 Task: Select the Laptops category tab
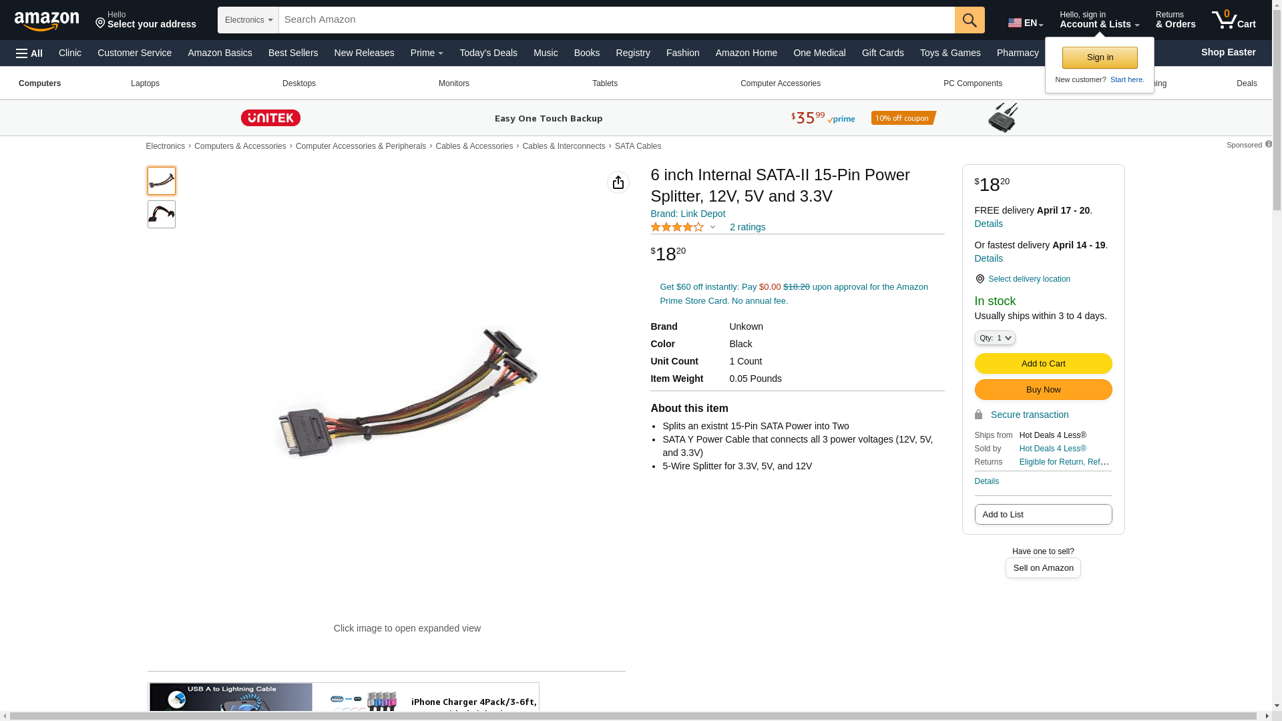click(x=145, y=83)
